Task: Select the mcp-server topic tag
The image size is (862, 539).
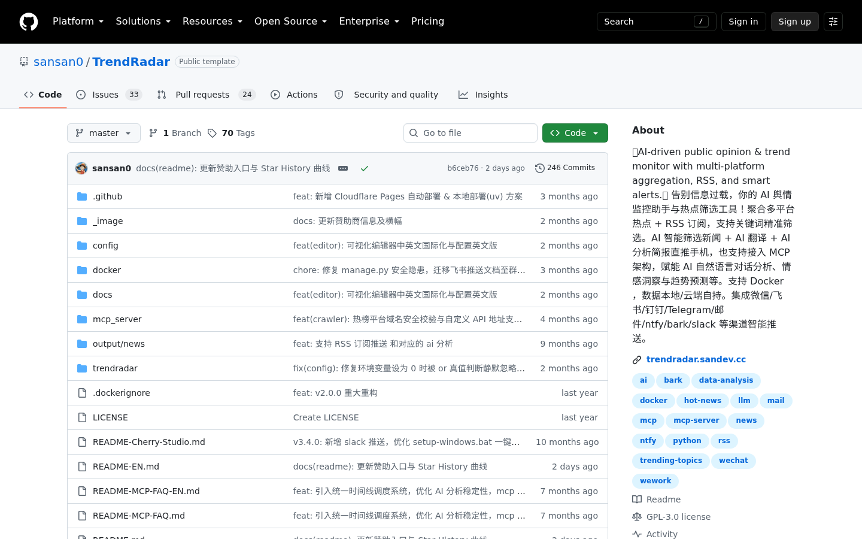Action: point(696,420)
